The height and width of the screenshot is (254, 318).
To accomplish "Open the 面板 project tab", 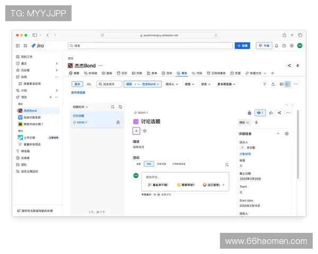I will coord(107,73).
